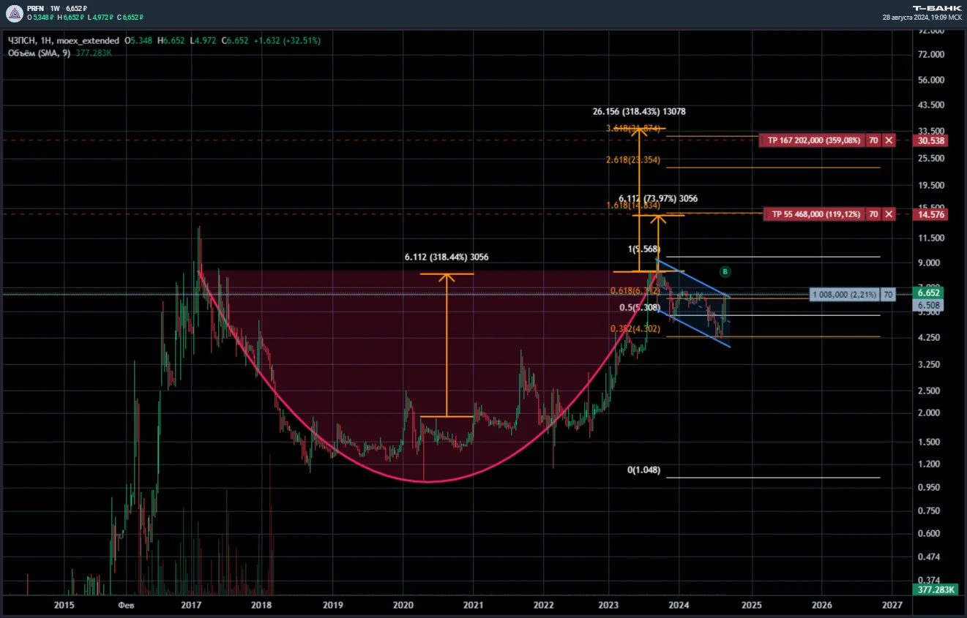
Task: Click the 1(9.568) Fibonacci level label
Action: click(x=644, y=249)
